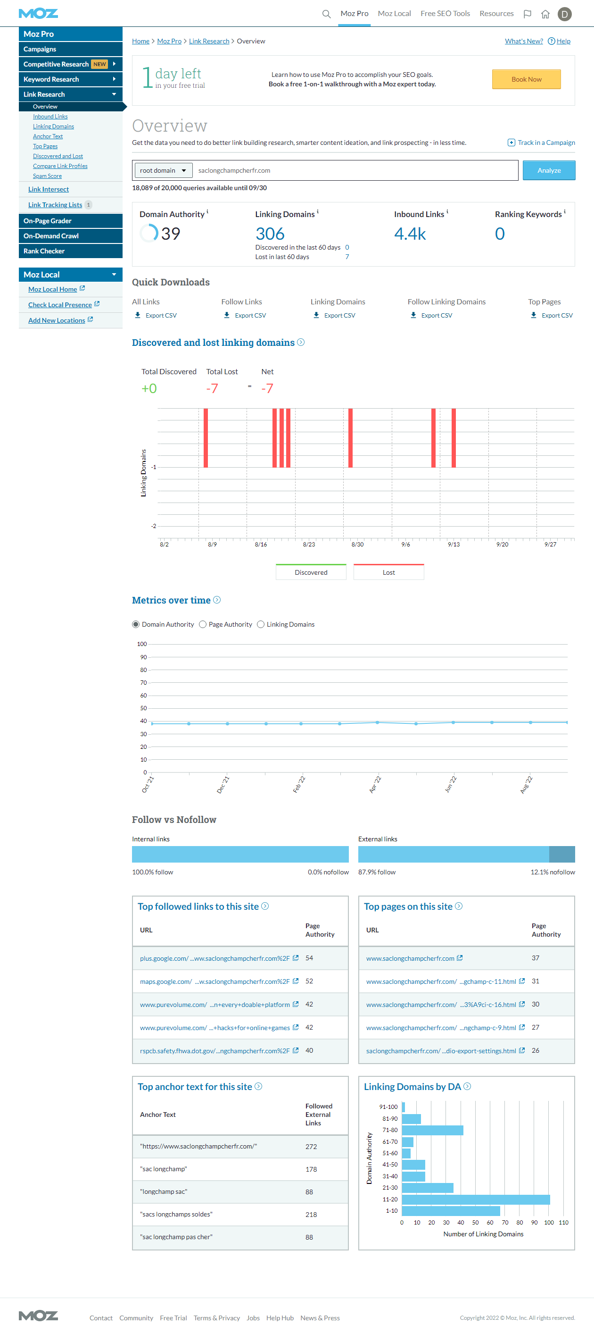
Task: Collapse Link Research sidebar section
Action: [114, 94]
